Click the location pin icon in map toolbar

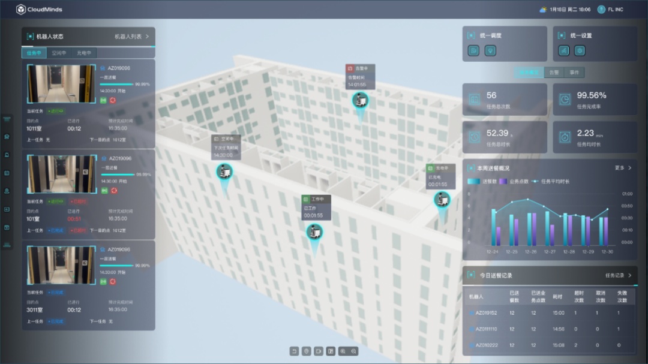coord(306,351)
